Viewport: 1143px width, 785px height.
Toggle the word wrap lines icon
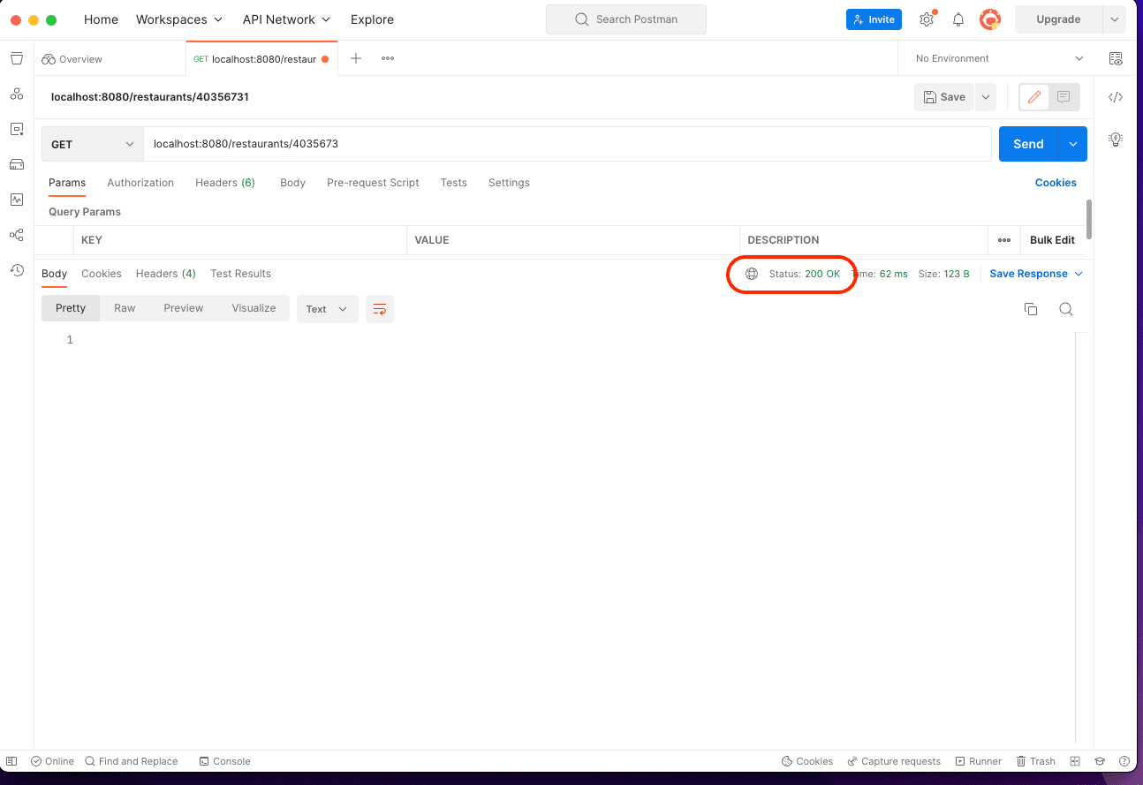tap(380, 309)
